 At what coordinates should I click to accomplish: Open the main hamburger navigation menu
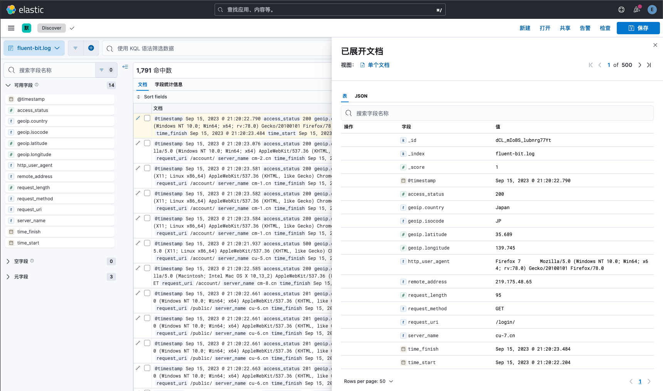[x=11, y=28]
